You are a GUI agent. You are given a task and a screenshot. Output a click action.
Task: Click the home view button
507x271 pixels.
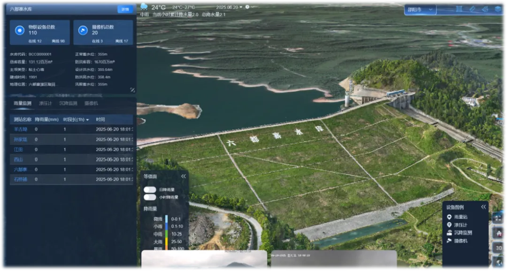point(499,233)
